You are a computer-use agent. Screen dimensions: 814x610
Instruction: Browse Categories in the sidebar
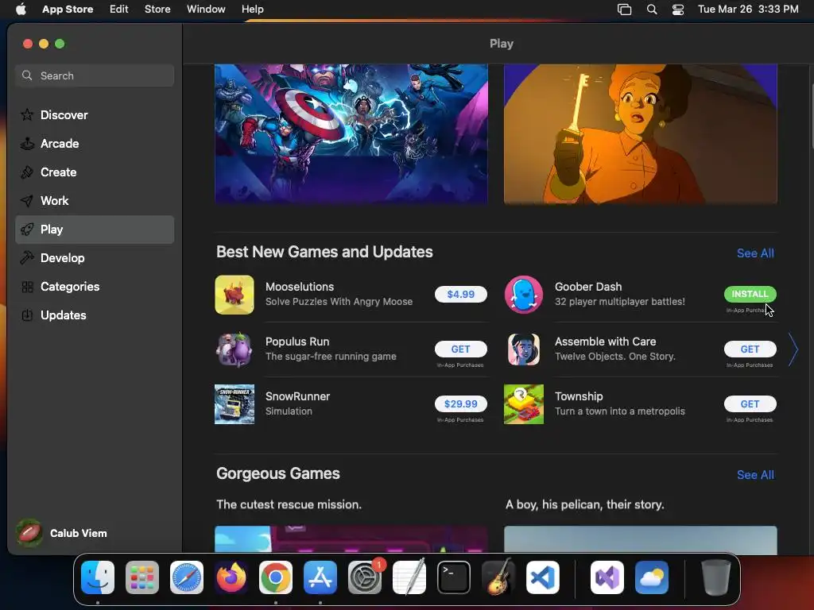coord(95,286)
